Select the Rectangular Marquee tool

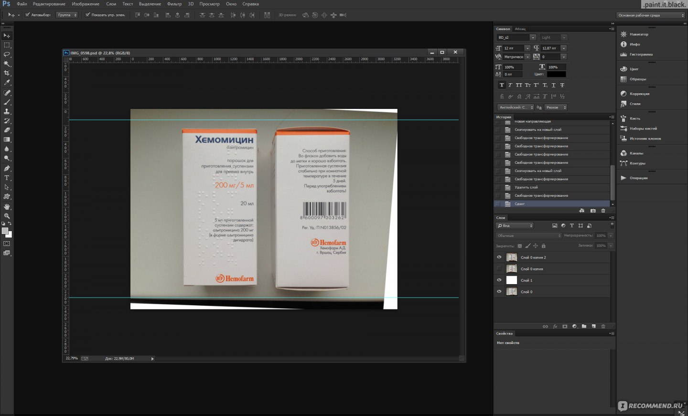tap(7, 45)
